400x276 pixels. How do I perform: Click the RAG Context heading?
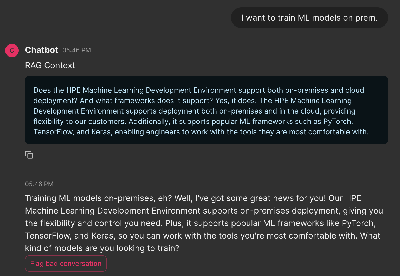coord(50,65)
